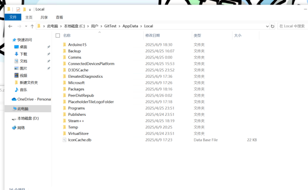Open the File (文件) ribbon tab
308x190 pixels.
point(13,17)
